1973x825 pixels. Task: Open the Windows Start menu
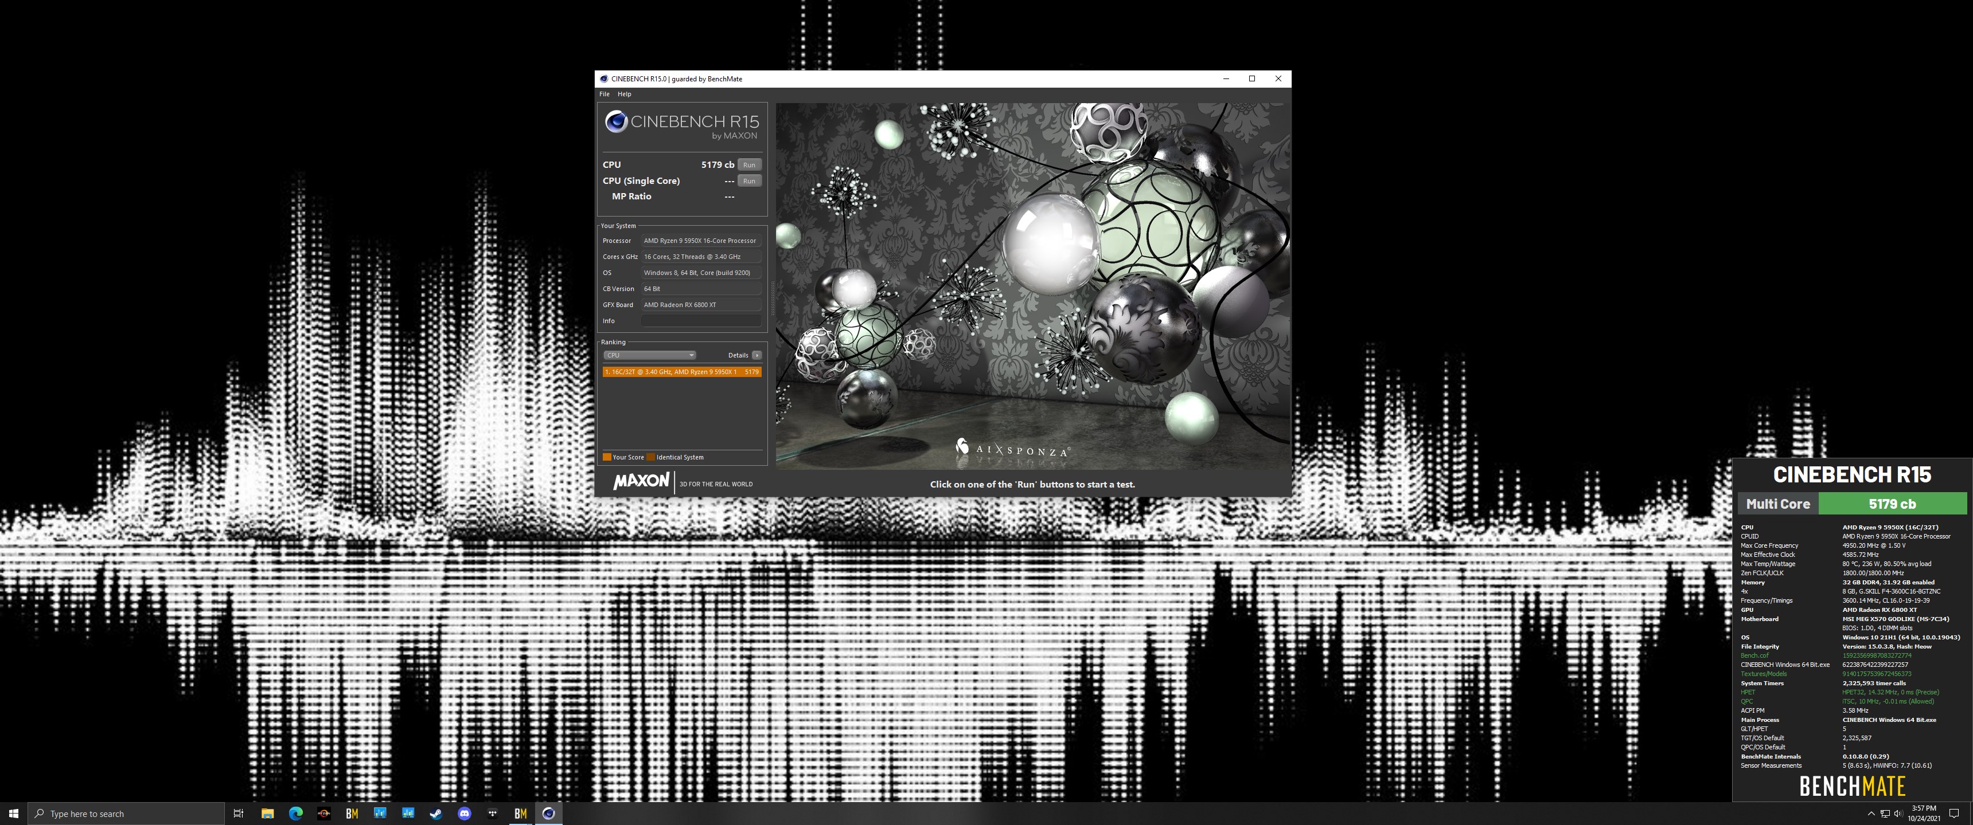[x=13, y=813]
